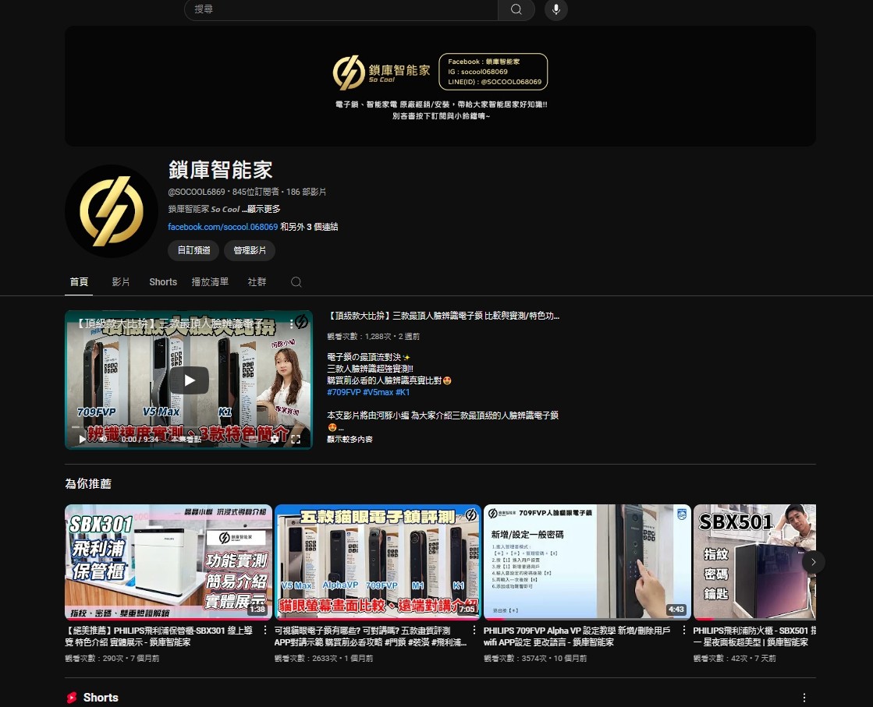Open the 可視貓眼電子鎖有哪些 video title
This screenshot has height=707, width=873.
click(x=371, y=636)
